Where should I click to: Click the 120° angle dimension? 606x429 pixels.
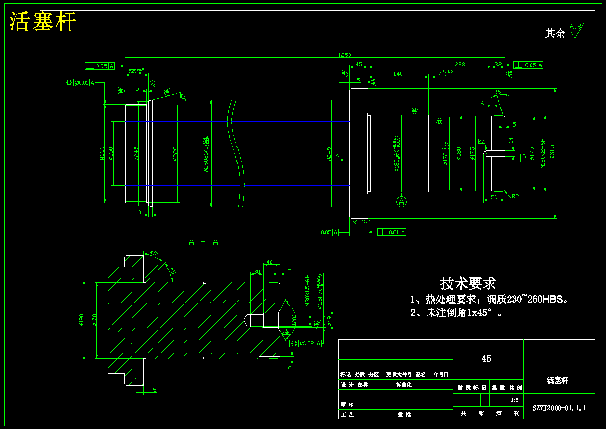pos(293,319)
